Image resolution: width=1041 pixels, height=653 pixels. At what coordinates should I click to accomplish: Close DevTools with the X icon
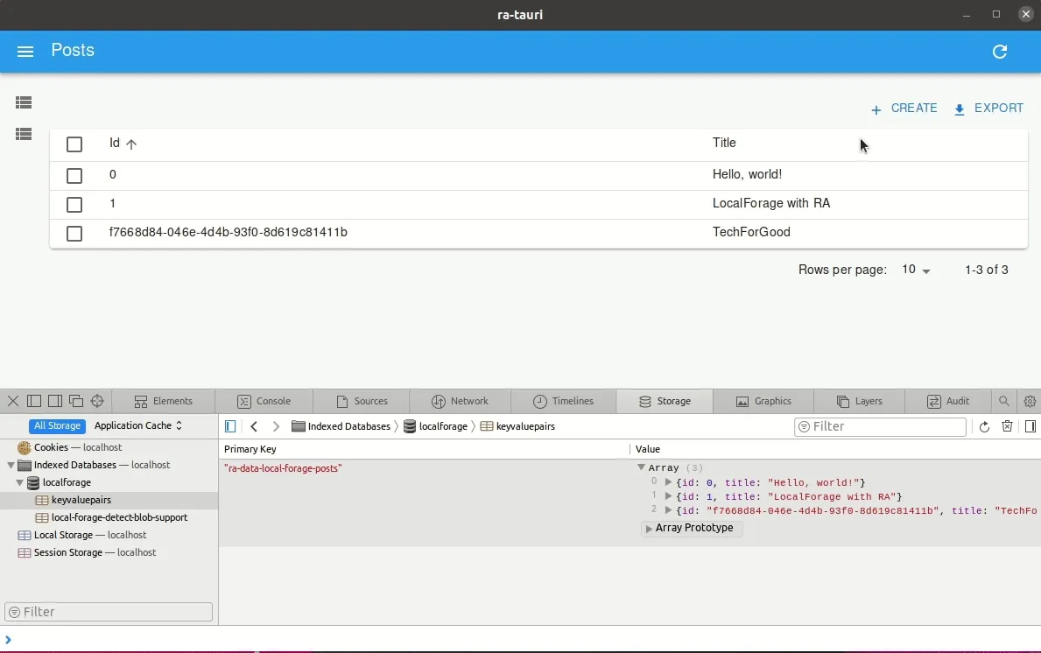point(12,401)
